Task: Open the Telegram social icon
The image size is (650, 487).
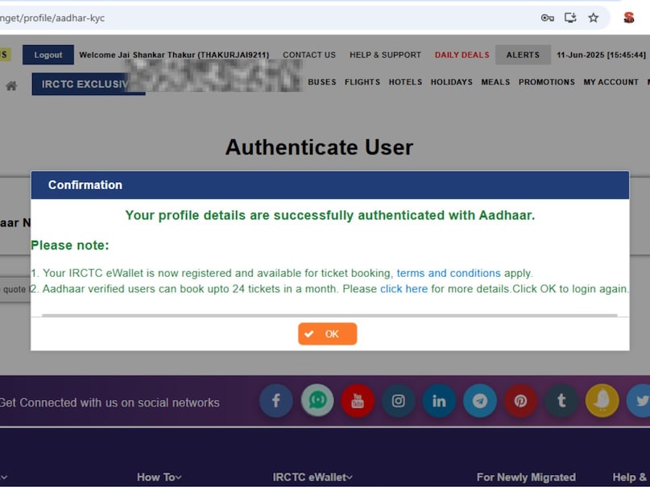Action: (480, 400)
